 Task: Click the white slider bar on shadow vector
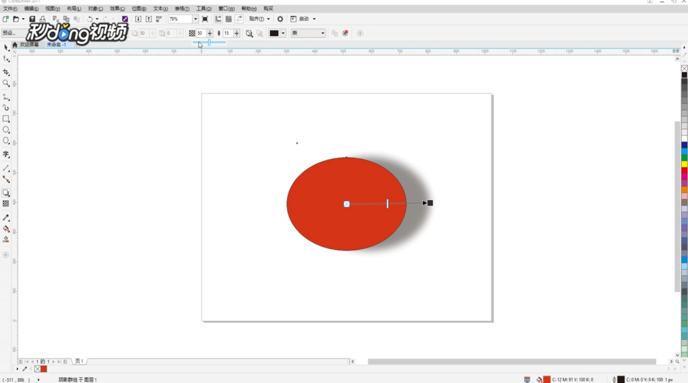388,204
